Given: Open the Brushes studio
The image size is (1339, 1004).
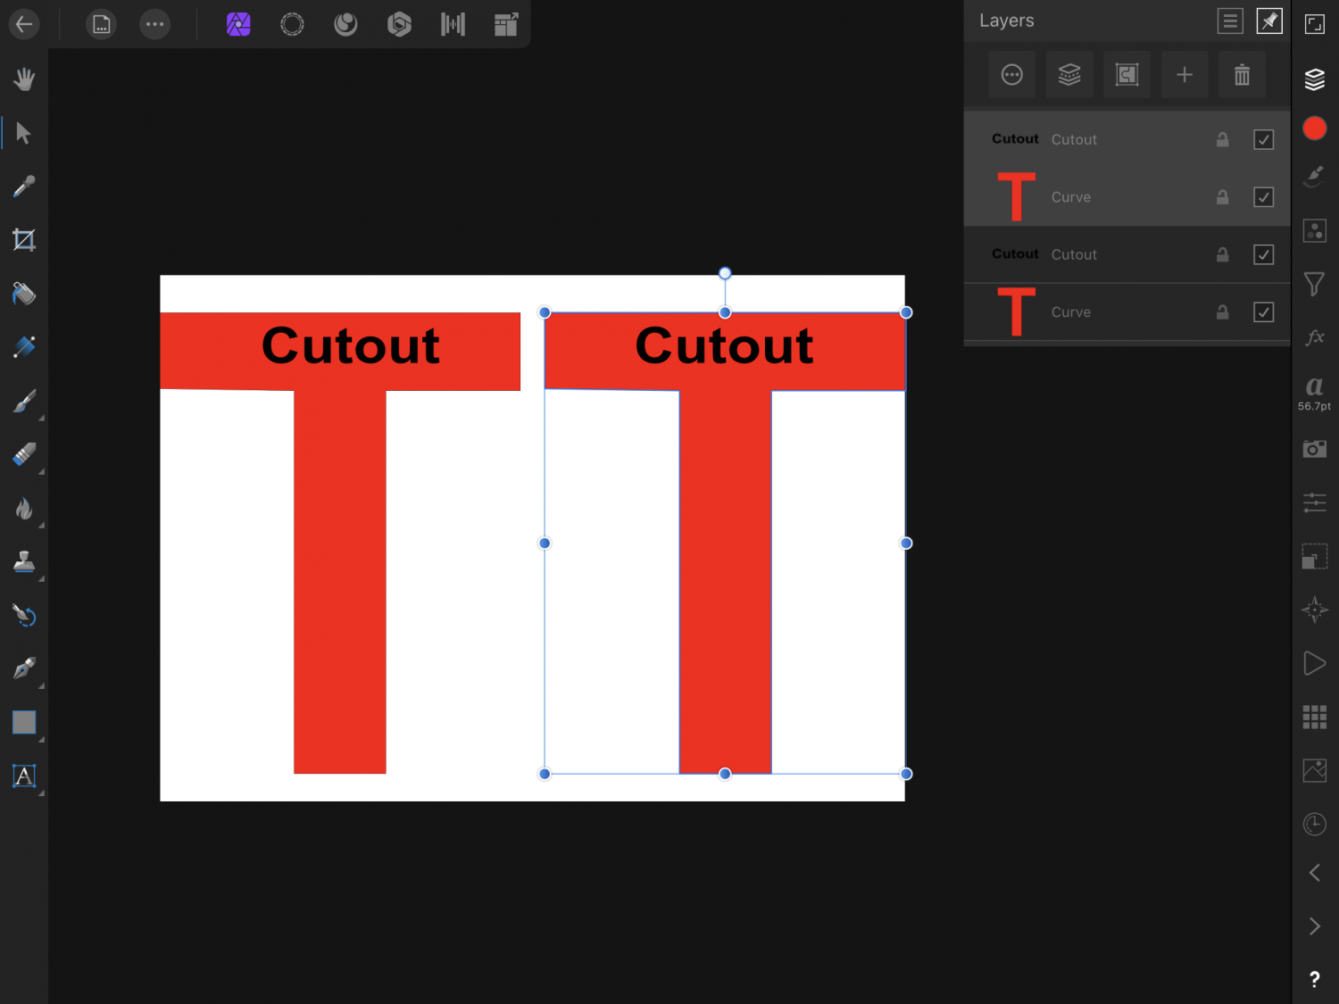Looking at the screenshot, I should pos(1315,177).
